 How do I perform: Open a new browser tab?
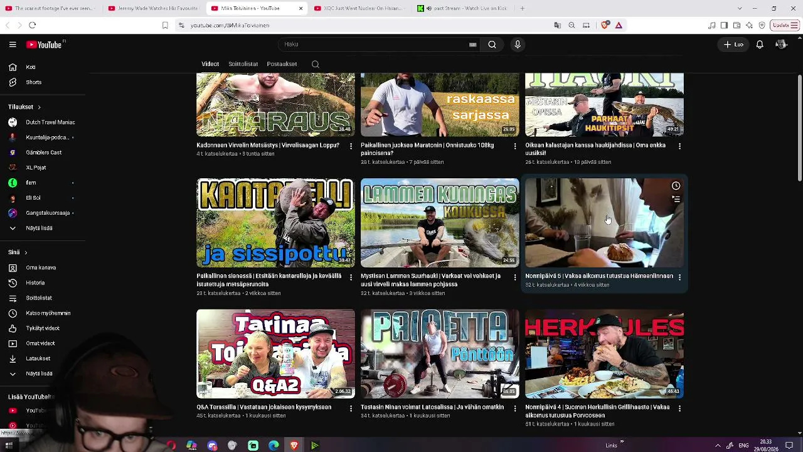522,8
